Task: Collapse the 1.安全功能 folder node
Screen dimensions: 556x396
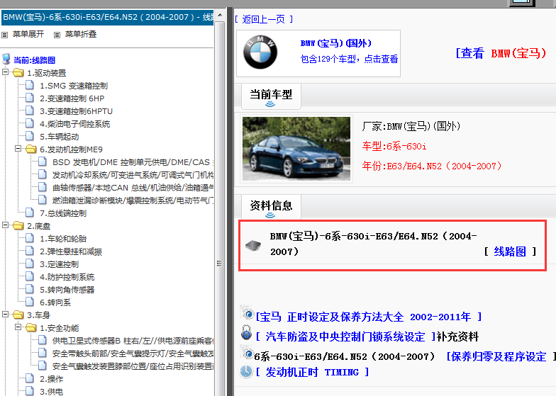Action: pos(18,327)
